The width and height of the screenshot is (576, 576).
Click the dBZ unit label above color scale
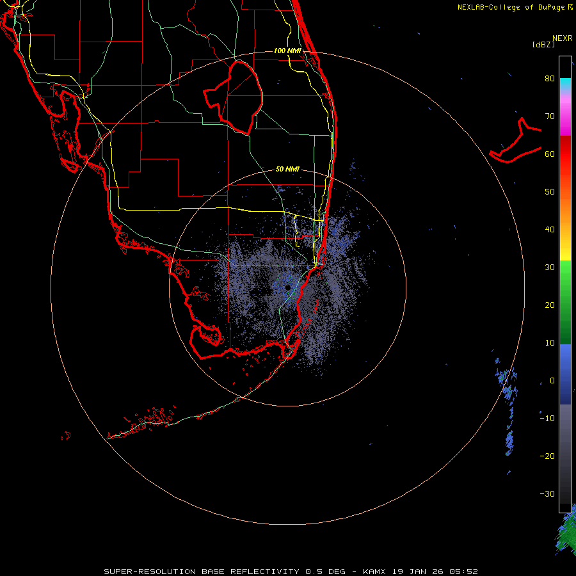click(x=543, y=44)
